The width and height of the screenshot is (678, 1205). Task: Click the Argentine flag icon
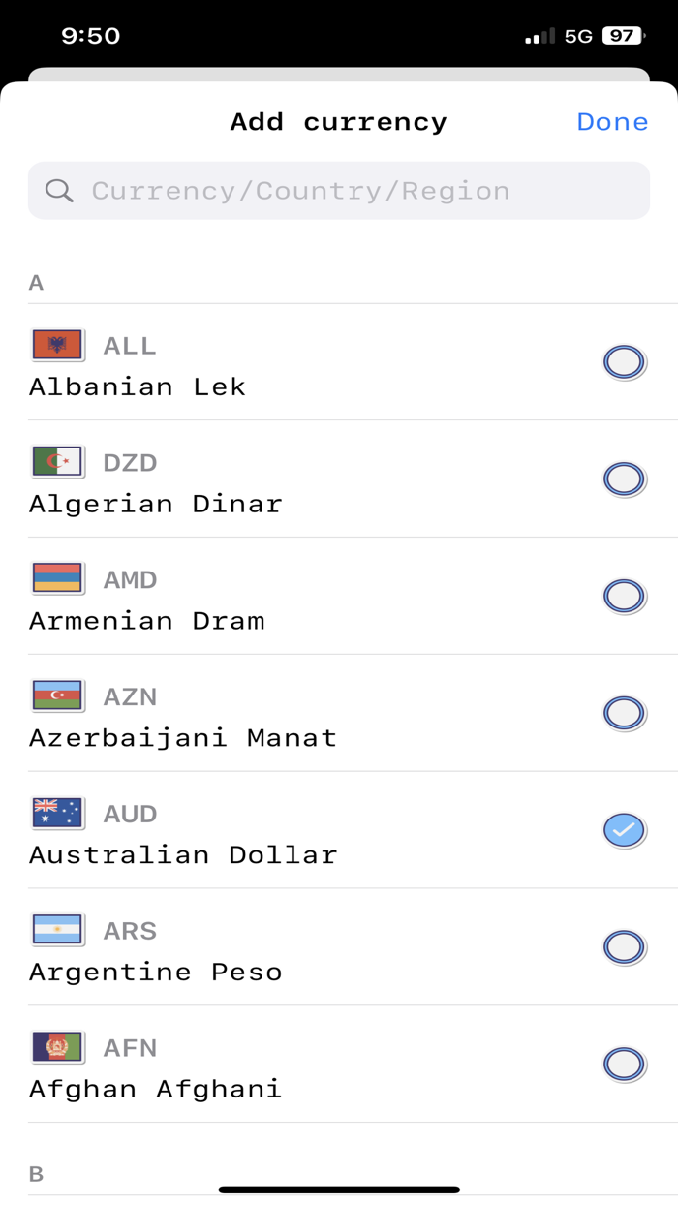[x=57, y=930]
